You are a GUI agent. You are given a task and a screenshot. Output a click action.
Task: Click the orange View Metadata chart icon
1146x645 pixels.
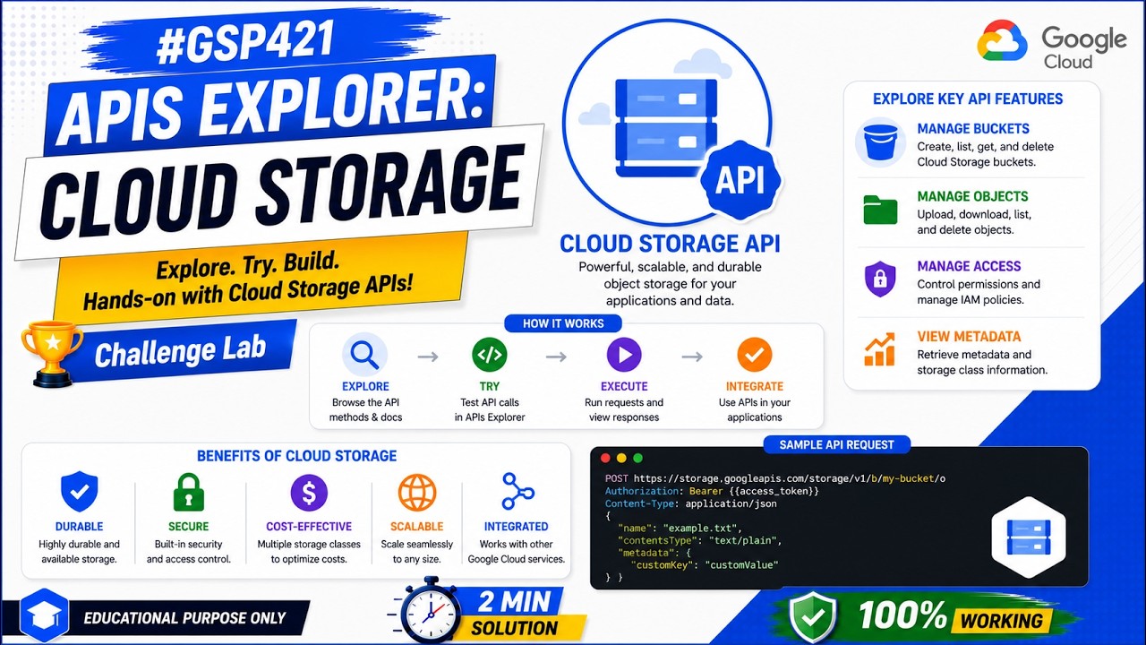coord(880,349)
